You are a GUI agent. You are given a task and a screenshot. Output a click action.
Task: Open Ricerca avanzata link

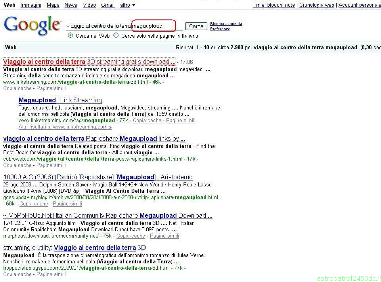point(226,23)
